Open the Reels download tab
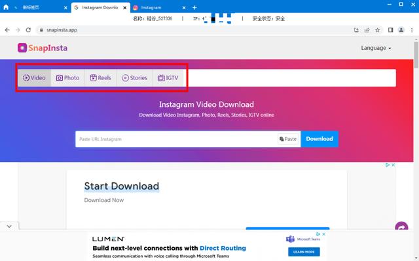The width and height of the screenshot is (419, 261). click(x=101, y=78)
